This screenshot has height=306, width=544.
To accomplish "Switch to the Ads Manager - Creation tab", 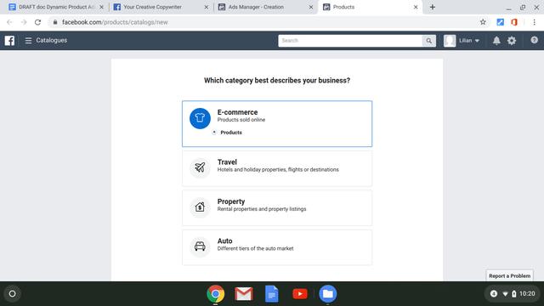I will pyautogui.click(x=265, y=7).
